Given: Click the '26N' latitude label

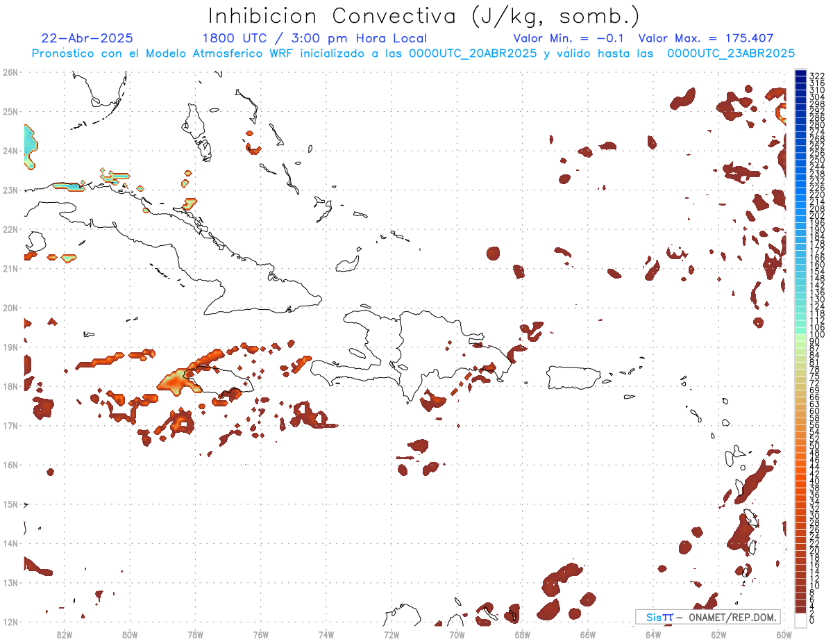Looking at the screenshot, I should point(10,72).
